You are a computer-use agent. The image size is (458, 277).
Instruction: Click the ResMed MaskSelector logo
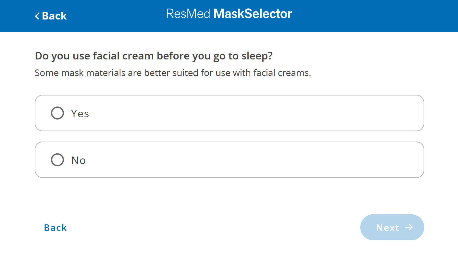tap(229, 14)
